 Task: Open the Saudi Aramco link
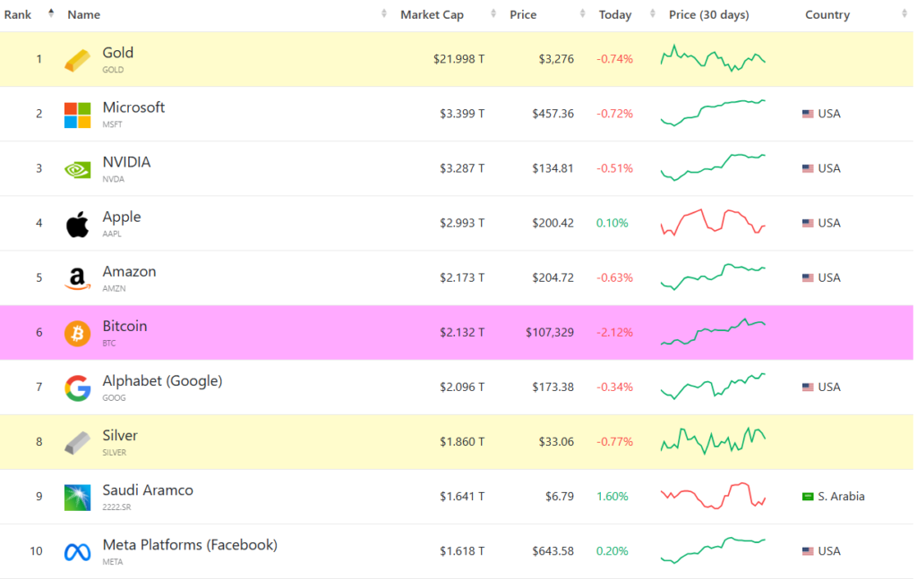pyautogui.click(x=148, y=490)
